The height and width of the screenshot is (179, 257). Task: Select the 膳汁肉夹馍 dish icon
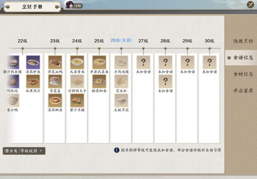click(13, 62)
